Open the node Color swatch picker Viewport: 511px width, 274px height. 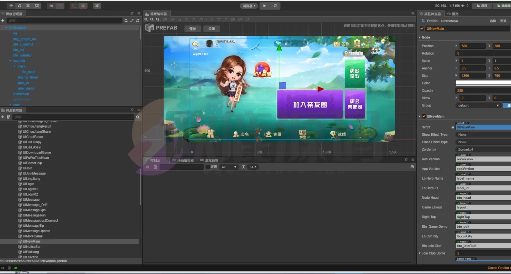pos(483,83)
